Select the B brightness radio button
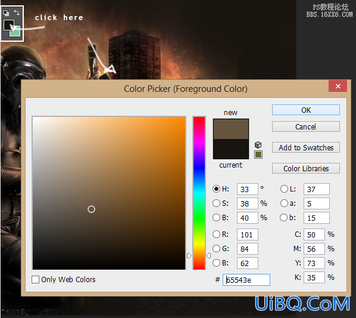Viewport: 356px width, 318px height. (216, 217)
